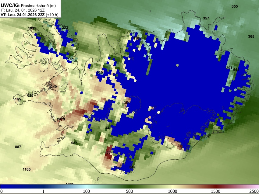Click the legend tick label 0
Image resolution: width=259 pixels, height=194 pixels.
point(2,191)
